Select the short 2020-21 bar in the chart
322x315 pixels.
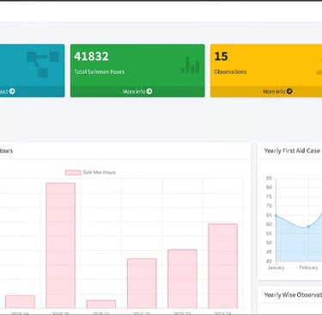click(x=101, y=305)
